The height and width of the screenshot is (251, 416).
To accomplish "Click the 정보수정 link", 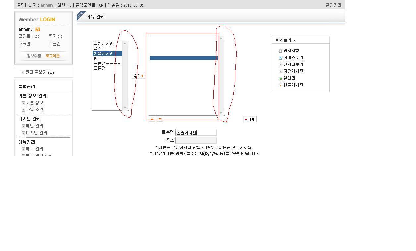I will (34, 56).
